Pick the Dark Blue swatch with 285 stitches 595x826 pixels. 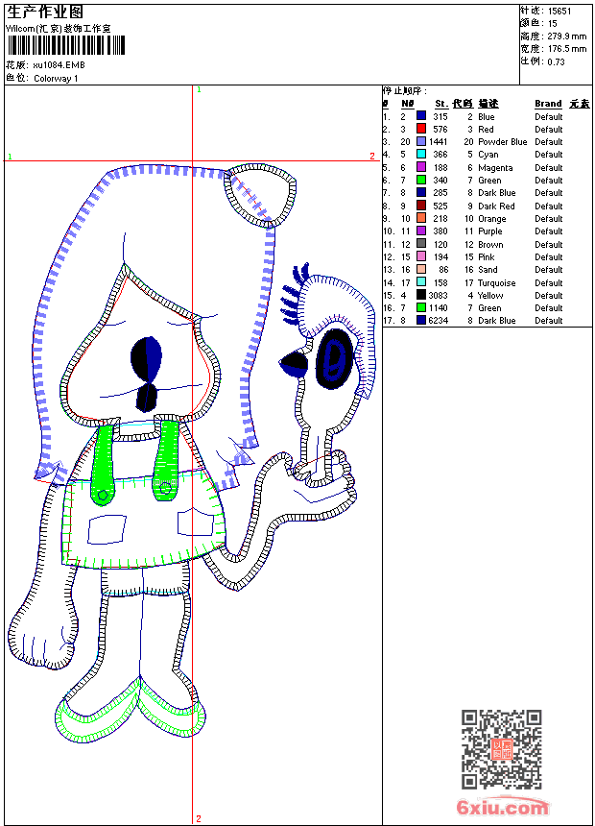[421, 192]
